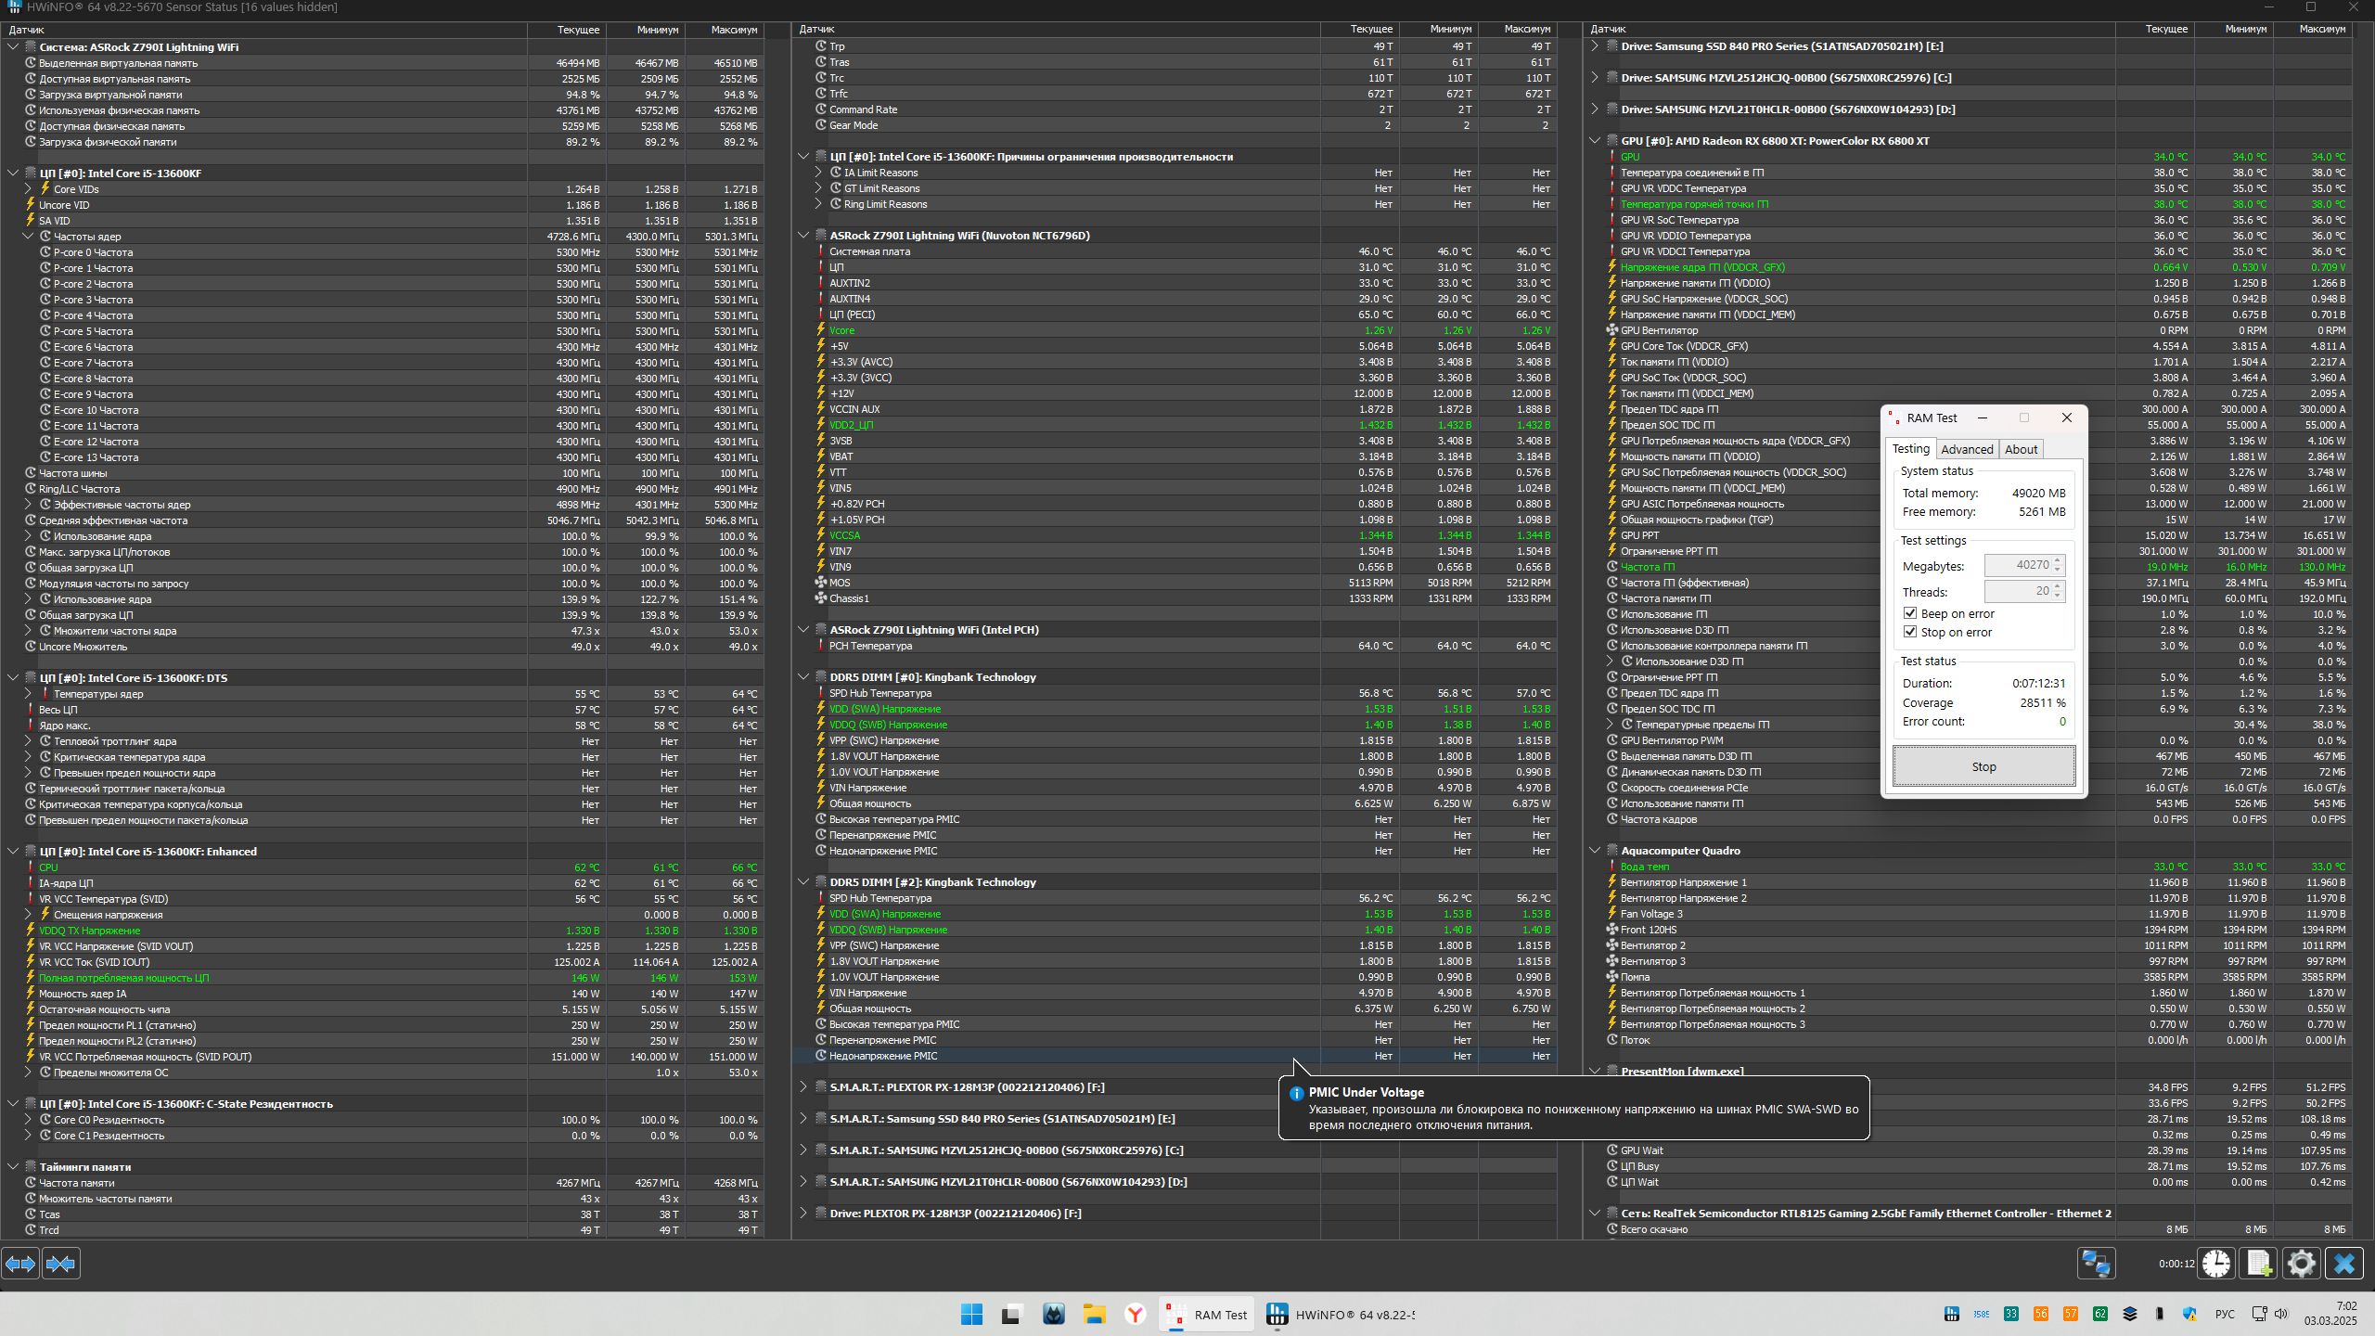2375x1336 pixels.
Task: Click the Windows Start button
Action: tap(971, 1315)
